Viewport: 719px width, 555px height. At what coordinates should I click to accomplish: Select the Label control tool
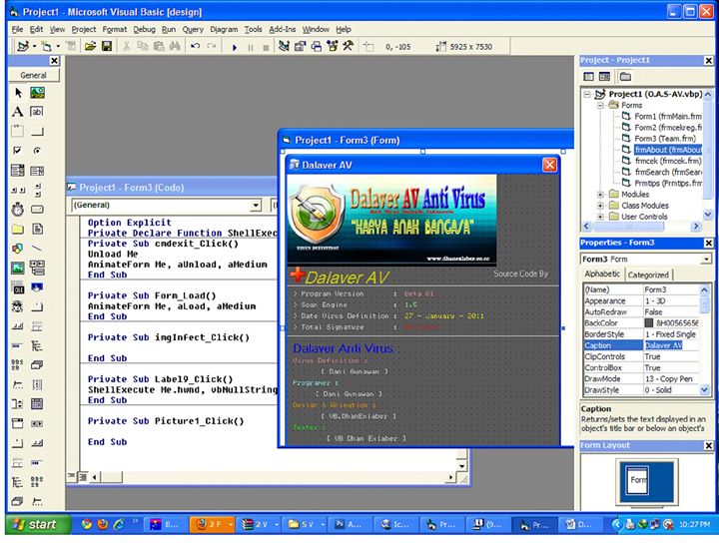(17, 112)
